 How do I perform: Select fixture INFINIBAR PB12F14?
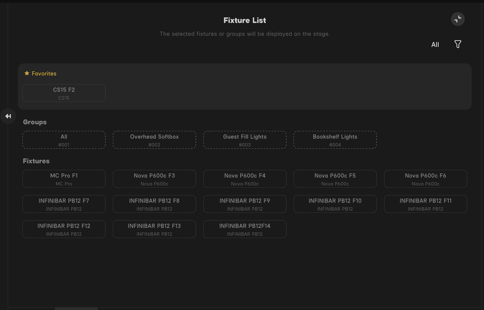point(245,229)
